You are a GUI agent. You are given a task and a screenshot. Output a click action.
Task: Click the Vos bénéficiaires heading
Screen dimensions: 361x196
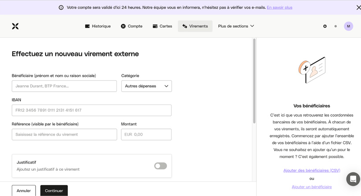[312, 106]
